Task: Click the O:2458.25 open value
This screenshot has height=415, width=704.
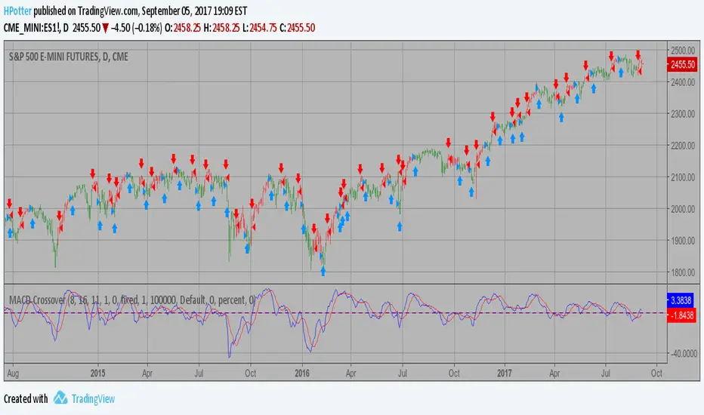Action: pos(183,28)
